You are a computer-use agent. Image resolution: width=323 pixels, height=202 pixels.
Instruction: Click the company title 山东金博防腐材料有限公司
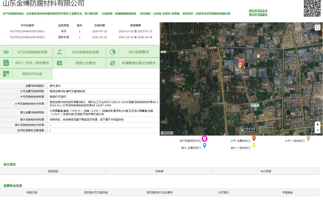tap(43, 3)
